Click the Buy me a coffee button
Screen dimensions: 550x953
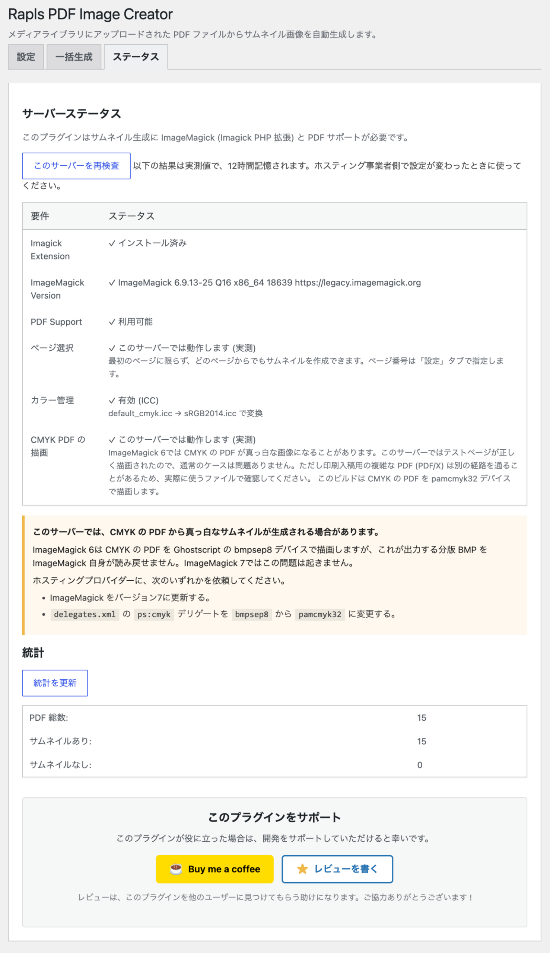point(214,869)
